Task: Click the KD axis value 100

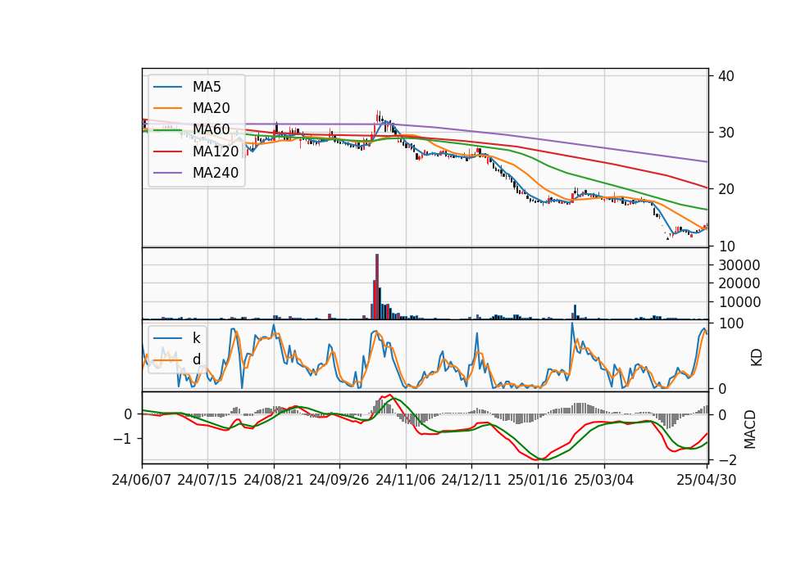Action: (730, 323)
